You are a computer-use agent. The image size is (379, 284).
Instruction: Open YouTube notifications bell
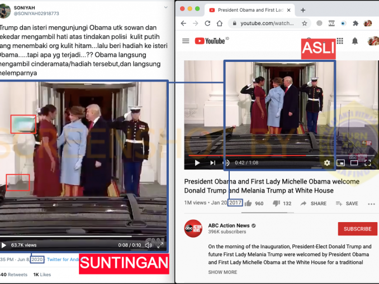click(354, 41)
